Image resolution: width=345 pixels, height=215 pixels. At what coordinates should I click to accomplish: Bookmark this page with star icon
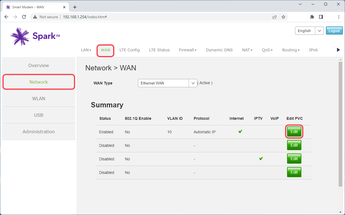pos(283,17)
